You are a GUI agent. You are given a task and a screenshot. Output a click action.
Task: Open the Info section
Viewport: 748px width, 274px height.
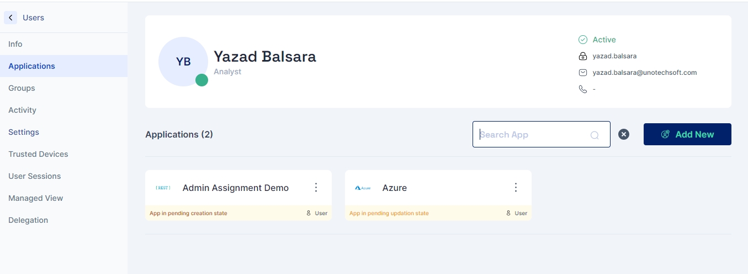click(x=15, y=44)
